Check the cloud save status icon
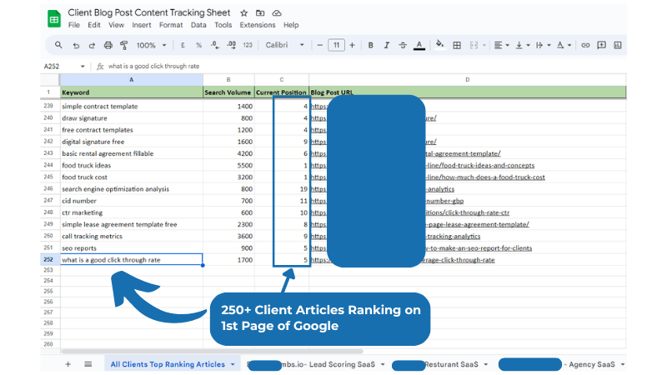667x375 pixels. coord(277,13)
